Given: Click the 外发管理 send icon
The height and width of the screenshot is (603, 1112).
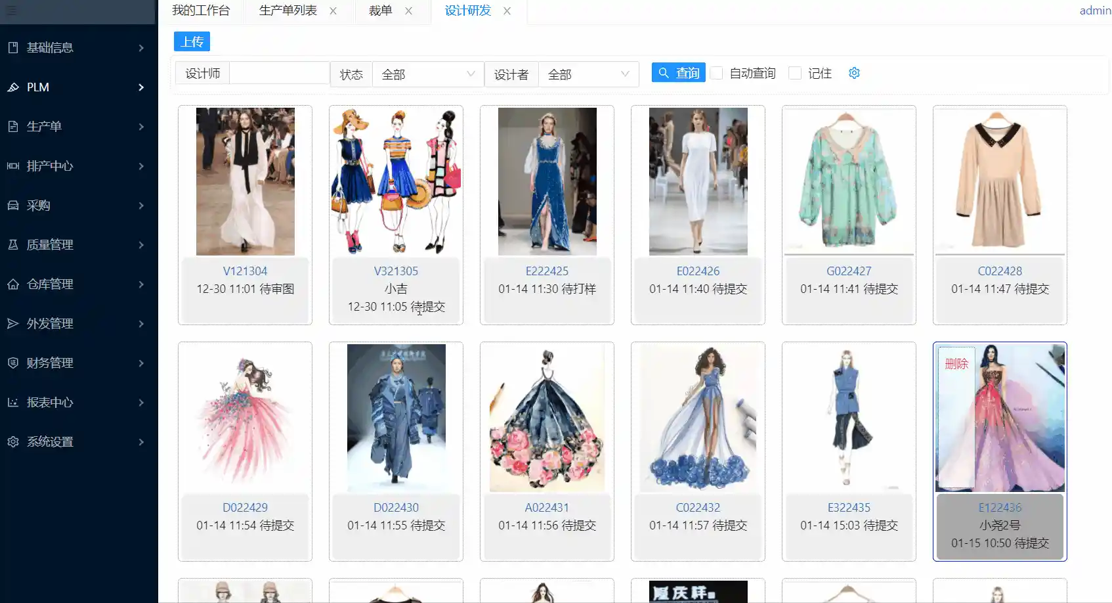Looking at the screenshot, I should tap(12, 323).
